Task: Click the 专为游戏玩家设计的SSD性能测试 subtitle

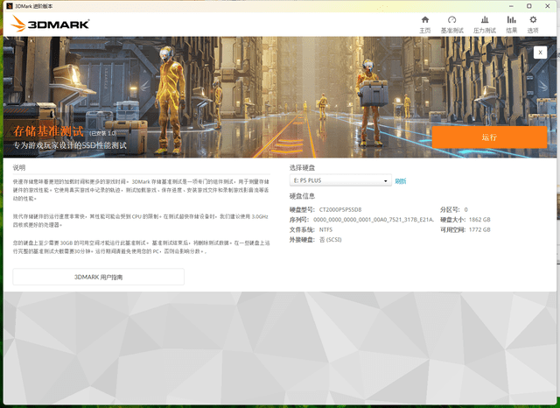Action: (x=70, y=145)
